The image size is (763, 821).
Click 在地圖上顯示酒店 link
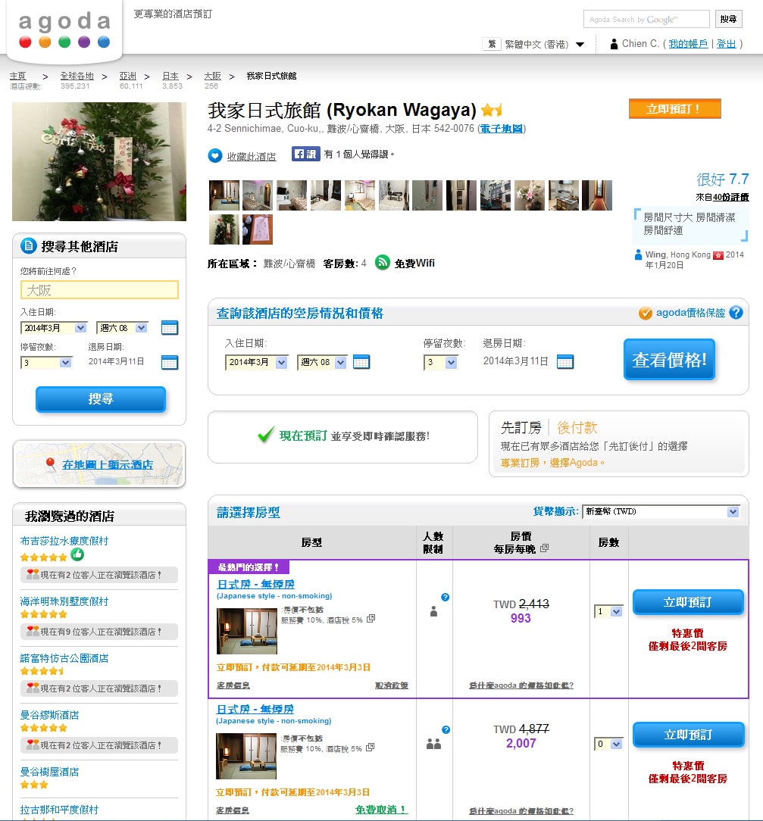click(108, 464)
